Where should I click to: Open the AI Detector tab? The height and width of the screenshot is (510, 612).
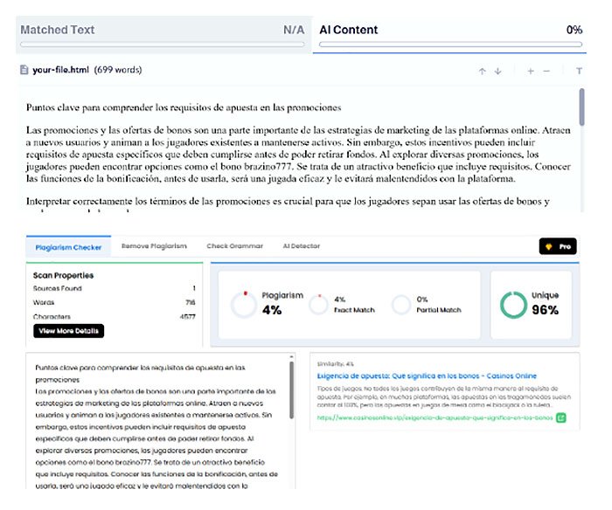point(301,247)
